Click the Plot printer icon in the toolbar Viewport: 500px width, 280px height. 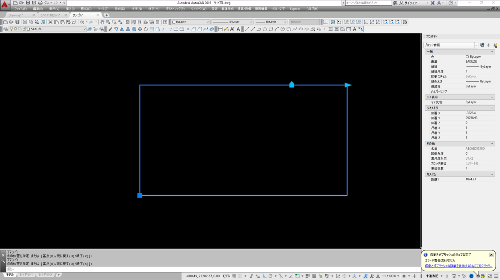pyautogui.click(x=25, y=22)
